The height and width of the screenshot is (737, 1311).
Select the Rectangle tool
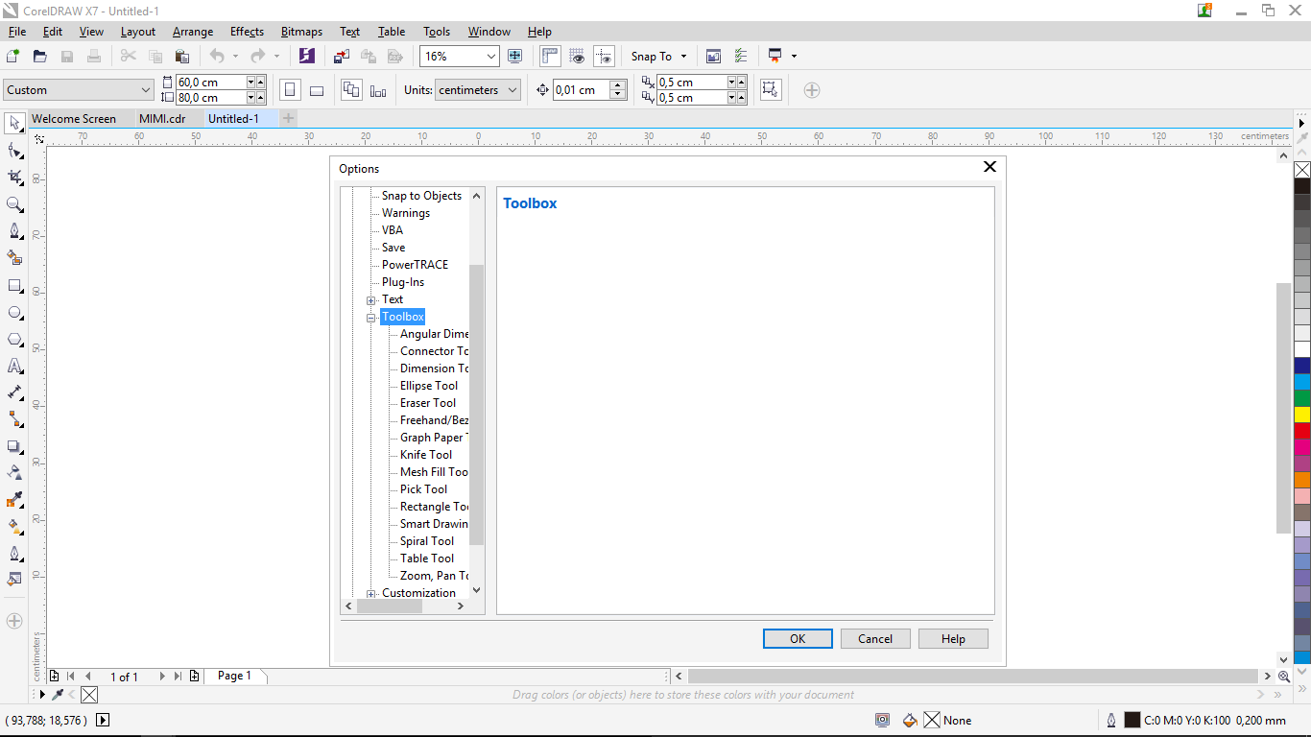[14, 286]
